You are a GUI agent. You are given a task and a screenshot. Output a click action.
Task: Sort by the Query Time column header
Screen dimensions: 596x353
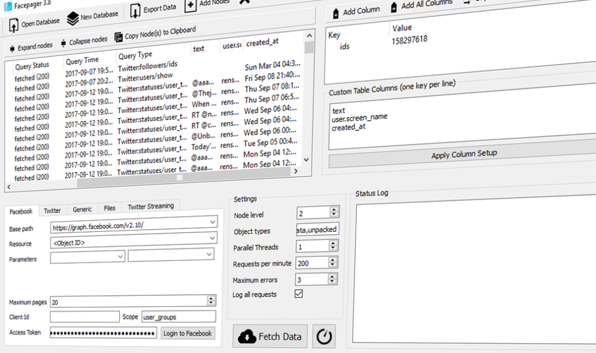[81, 61]
